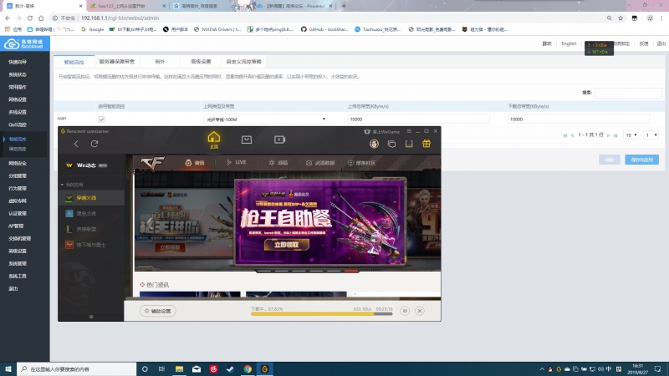The height and width of the screenshot is (376, 669).
Task: Go to the Chrome home page icon
Action: pyautogui.click(x=41, y=18)
